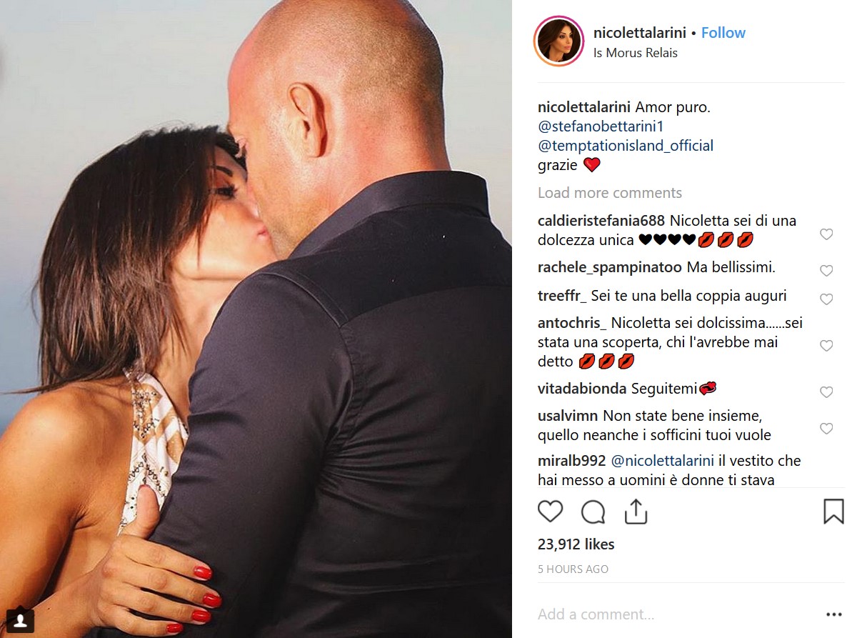The width and height of the screenshot is (857, 638).
Task: Open Is Morus Relais location
Action: tap(636, 53)
